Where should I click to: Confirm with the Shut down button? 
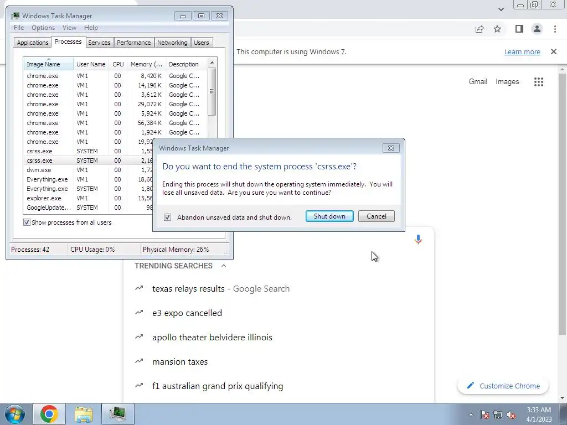[329, 216]
